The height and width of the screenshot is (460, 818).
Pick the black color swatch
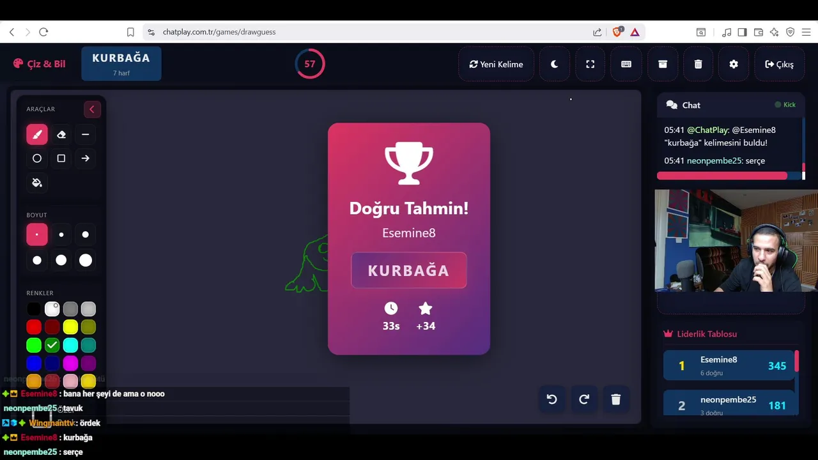(34, 309)
